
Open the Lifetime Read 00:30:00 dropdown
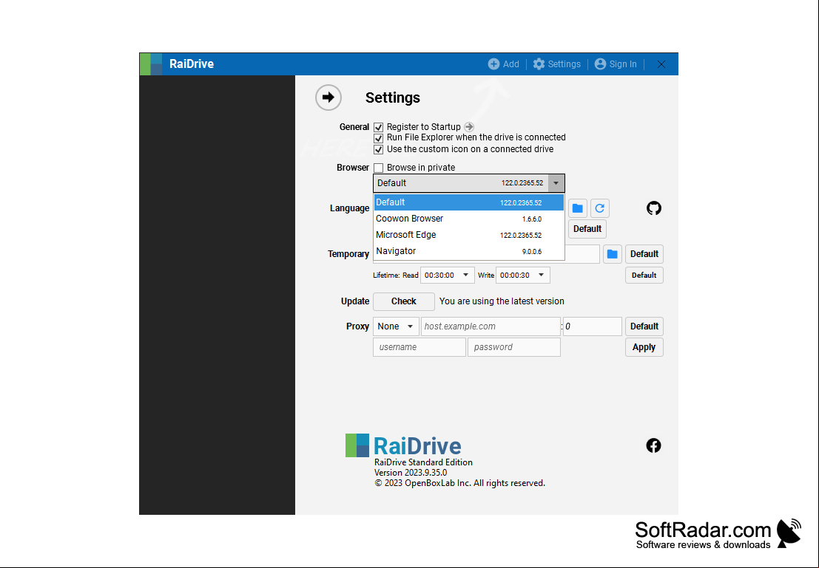[x=447, y=275]
